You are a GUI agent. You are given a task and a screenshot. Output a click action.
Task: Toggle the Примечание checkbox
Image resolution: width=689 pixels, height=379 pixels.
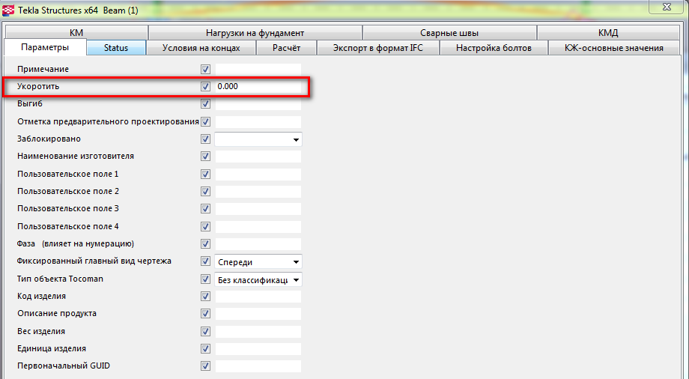pos(205,70)
